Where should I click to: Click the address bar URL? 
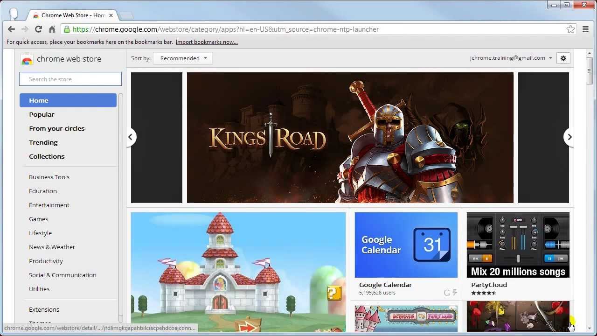tap(226, 29)
